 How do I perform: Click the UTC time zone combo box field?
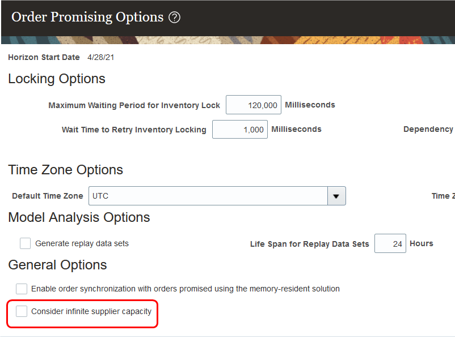[208, 196]
